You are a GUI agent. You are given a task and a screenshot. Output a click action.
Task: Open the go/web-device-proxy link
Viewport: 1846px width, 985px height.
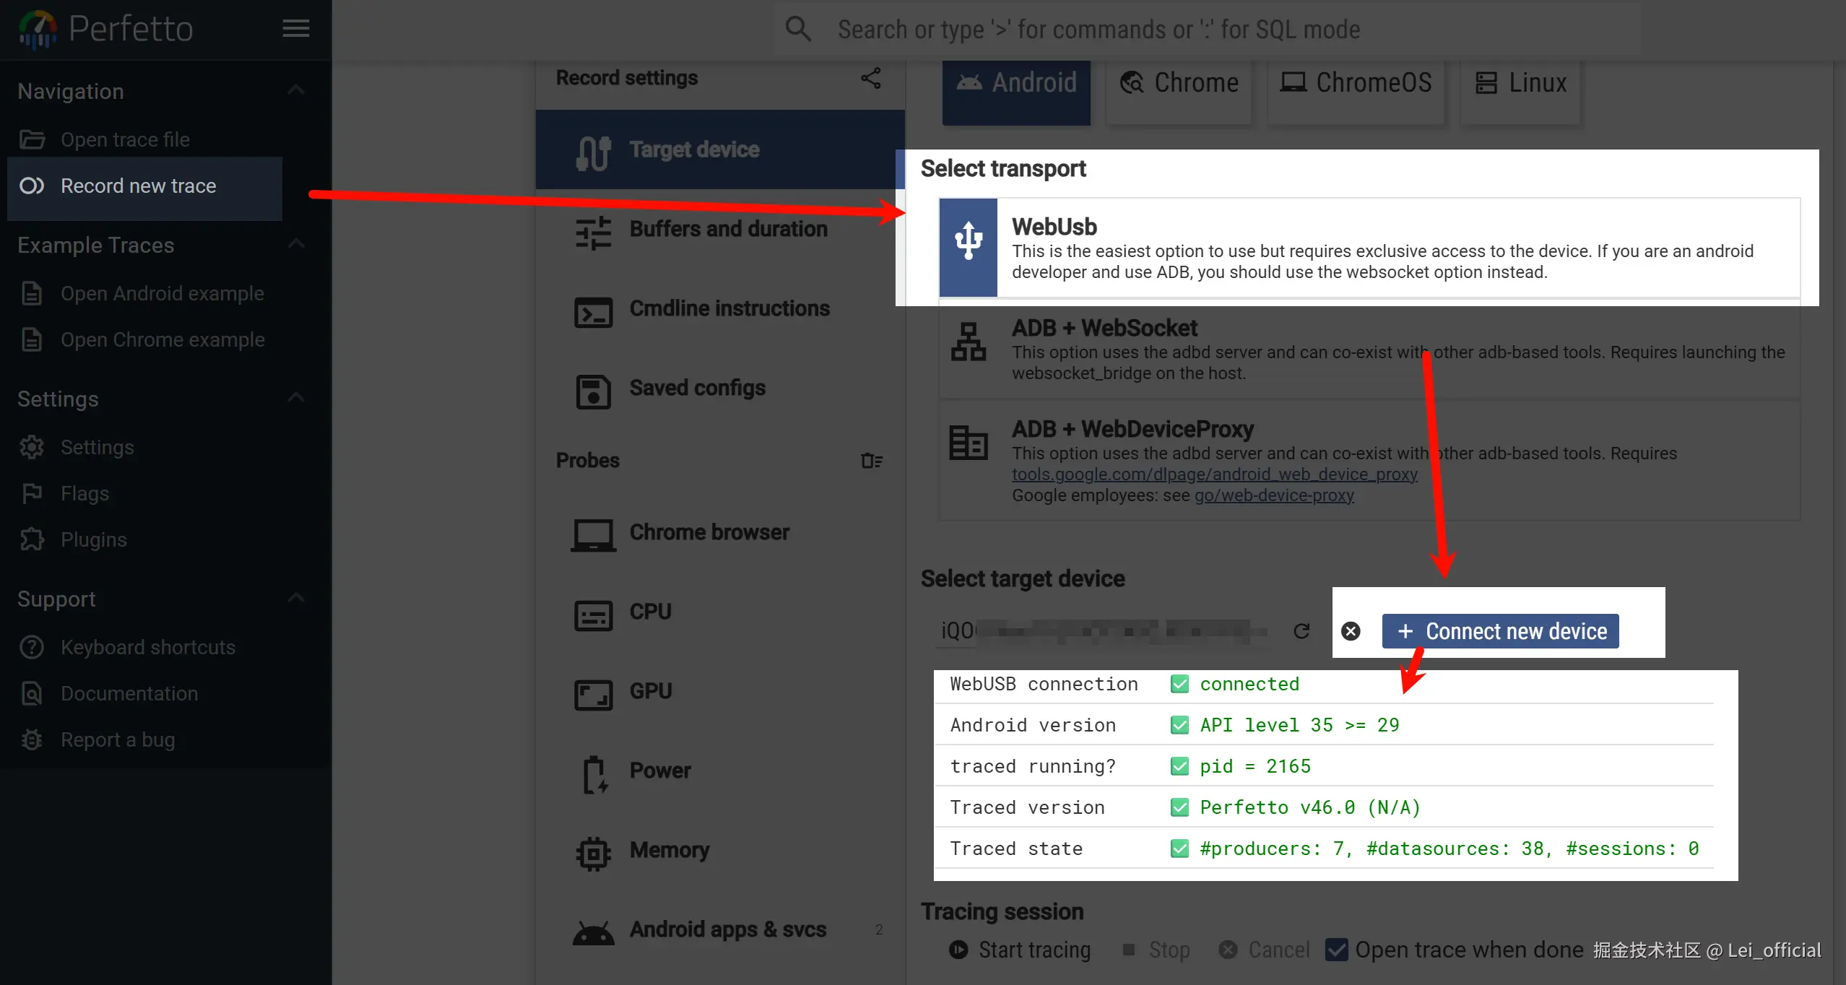[x=1273, y=495]
